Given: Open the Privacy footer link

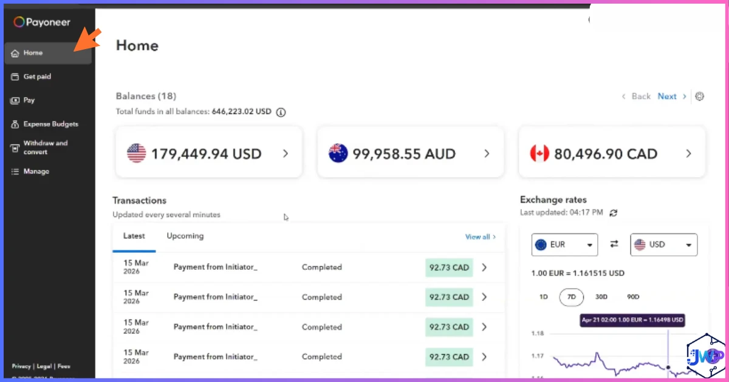Looking at the screenshot, I should [21, 367].
